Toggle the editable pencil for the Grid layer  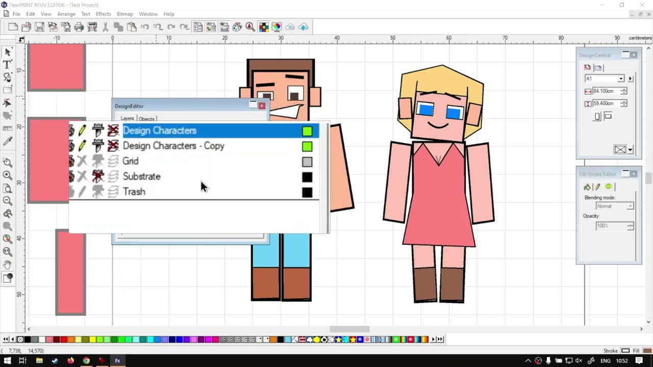coord(82,162)
